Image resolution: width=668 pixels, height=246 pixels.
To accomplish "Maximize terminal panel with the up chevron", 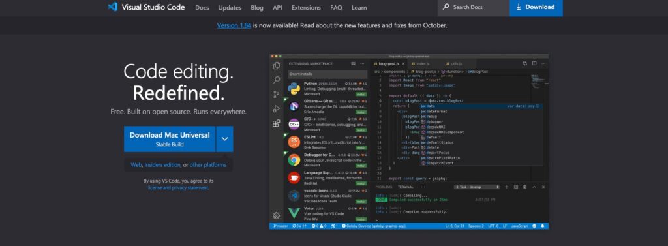I will pyautogui.click(x=534, y=187).
